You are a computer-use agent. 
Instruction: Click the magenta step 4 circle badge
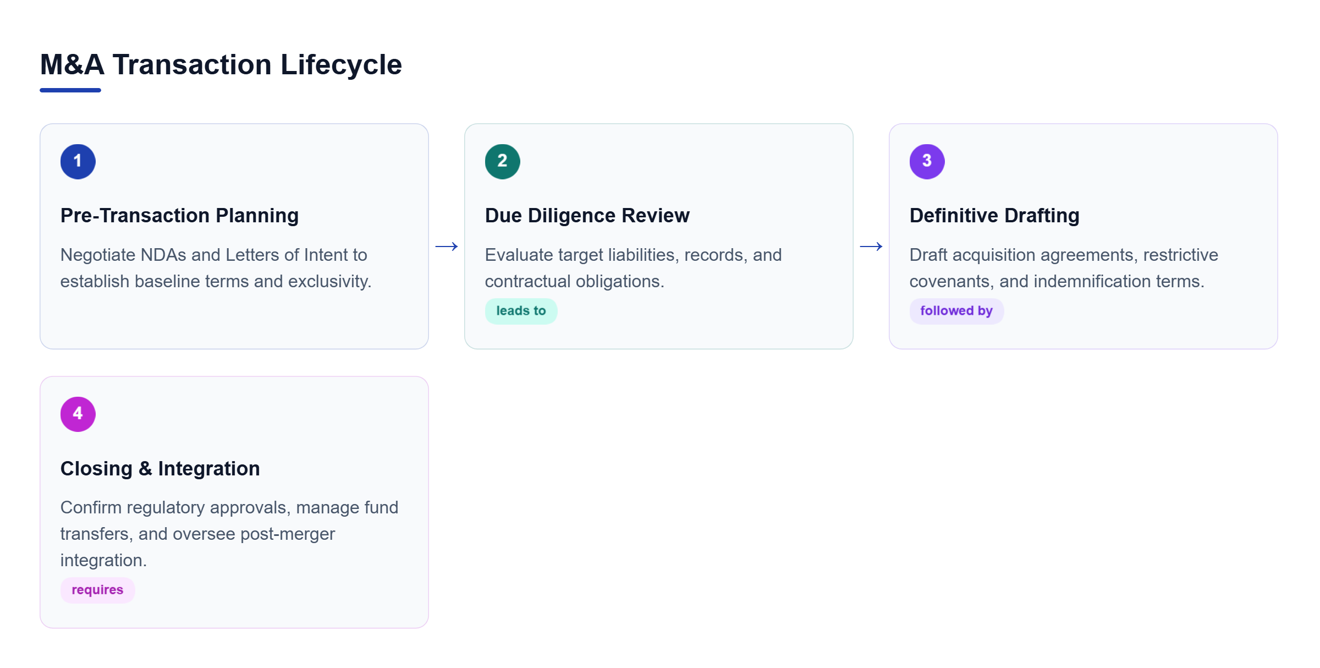click(x=78, y=414)
